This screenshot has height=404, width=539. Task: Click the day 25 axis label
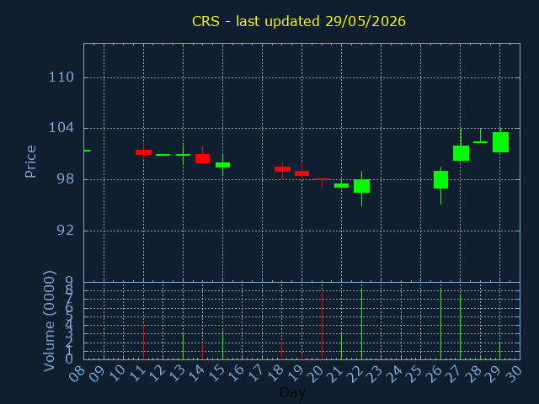[x=415, y=374]
